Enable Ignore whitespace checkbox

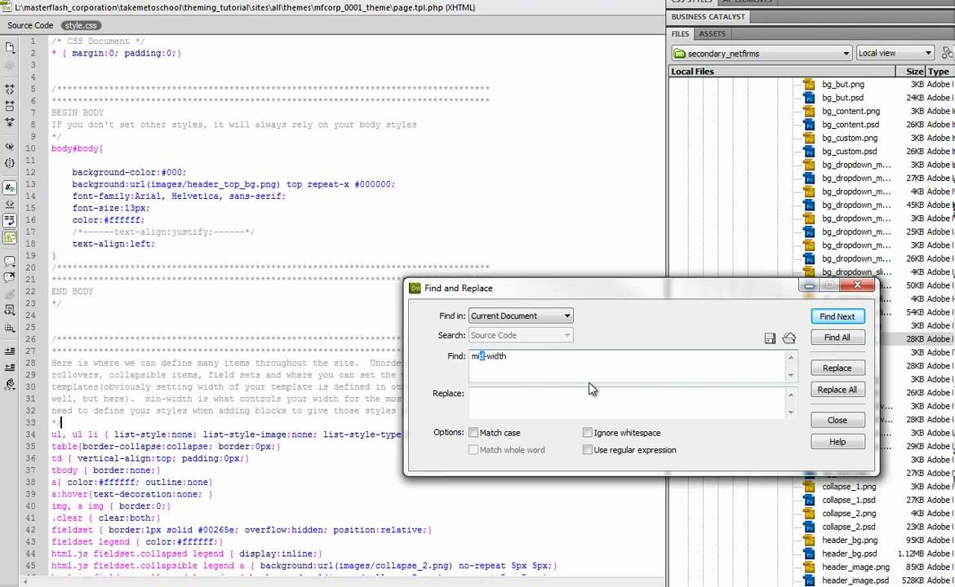pos(587,432)
